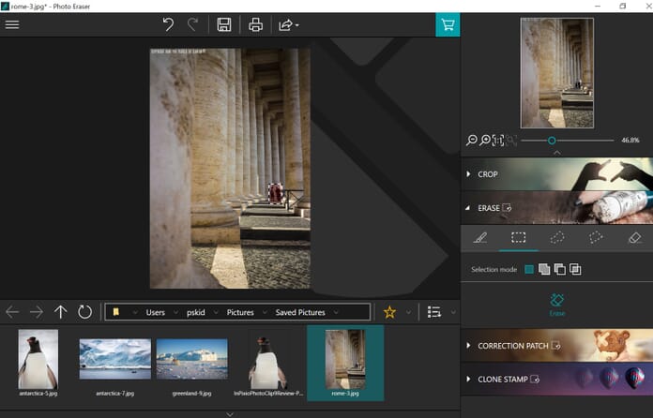Click the favorites star icon
This screenshot has width=653, height=418.
point(389,312)
